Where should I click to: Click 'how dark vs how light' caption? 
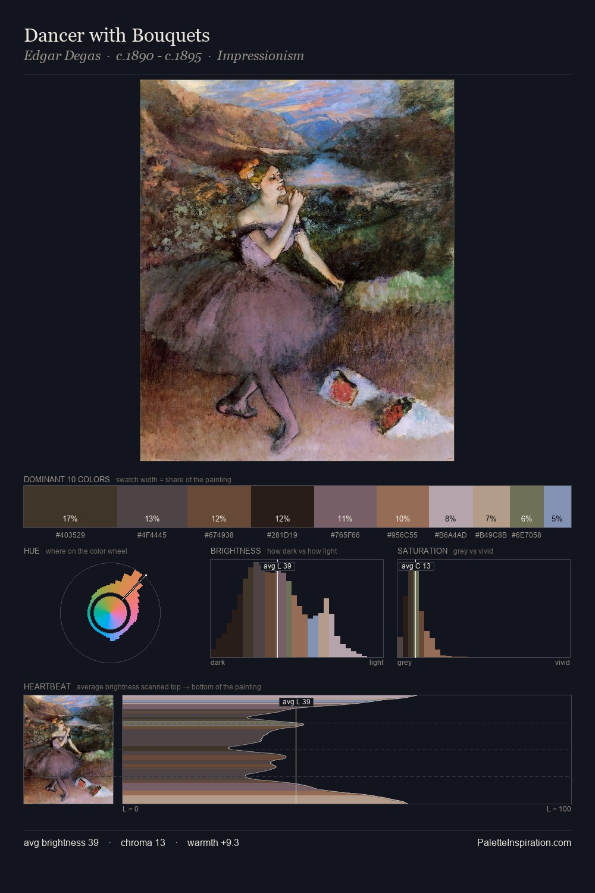click(x=302, y=551)
